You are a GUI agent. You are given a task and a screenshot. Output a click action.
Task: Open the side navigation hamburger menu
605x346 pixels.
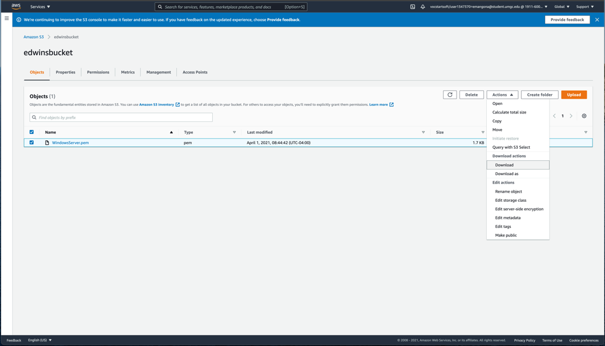pyautogui.click(x=6, y=18)
